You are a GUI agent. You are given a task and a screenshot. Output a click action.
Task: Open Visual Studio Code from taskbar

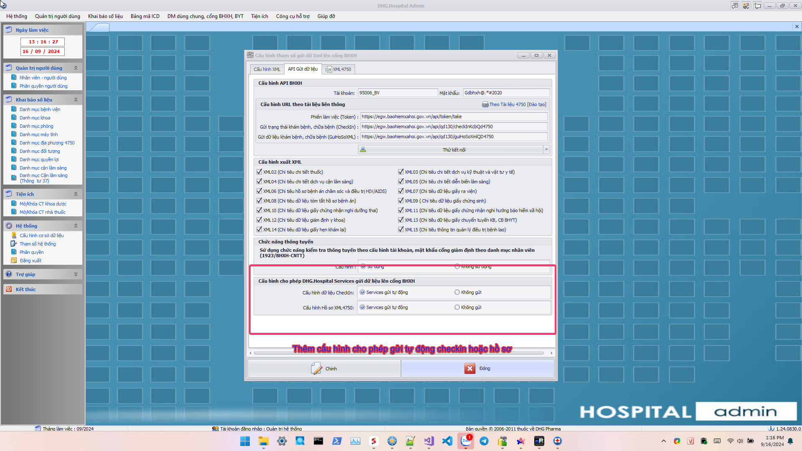tap(447, 441)
